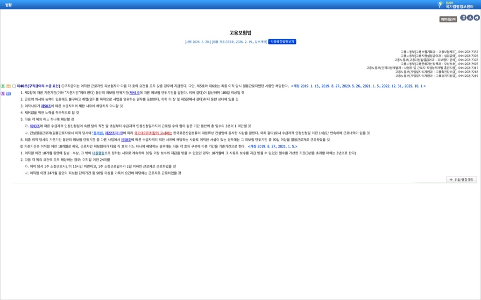
Task: Open the 「통계법」 link
Action: 98,133
